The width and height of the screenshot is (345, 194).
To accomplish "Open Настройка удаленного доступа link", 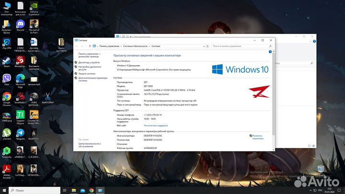I will click(x=90, y=68).
